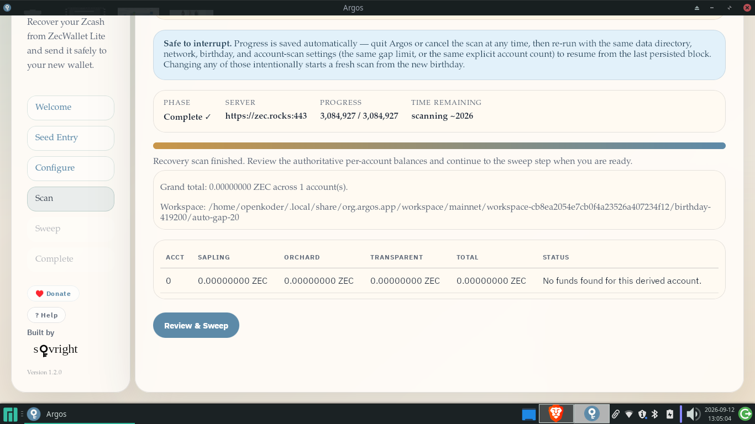This screenshot has width=755, height=424.
Task: Click the green logout session icon
Action: coord(745,414)
